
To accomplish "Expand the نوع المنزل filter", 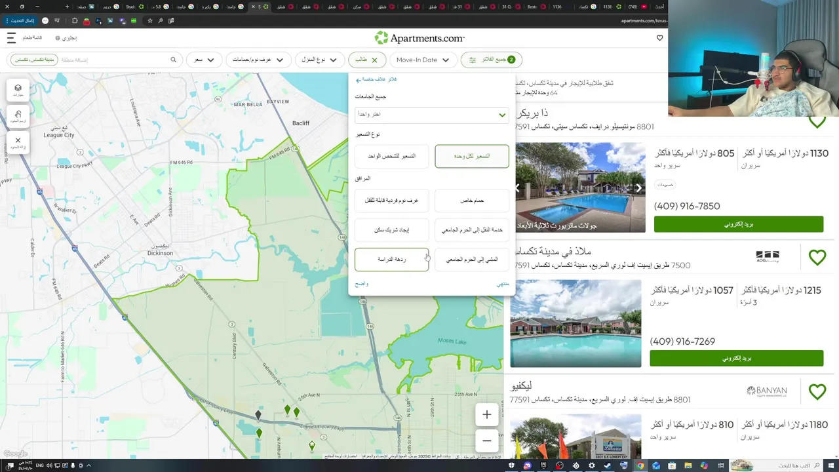I will (319, 60).
